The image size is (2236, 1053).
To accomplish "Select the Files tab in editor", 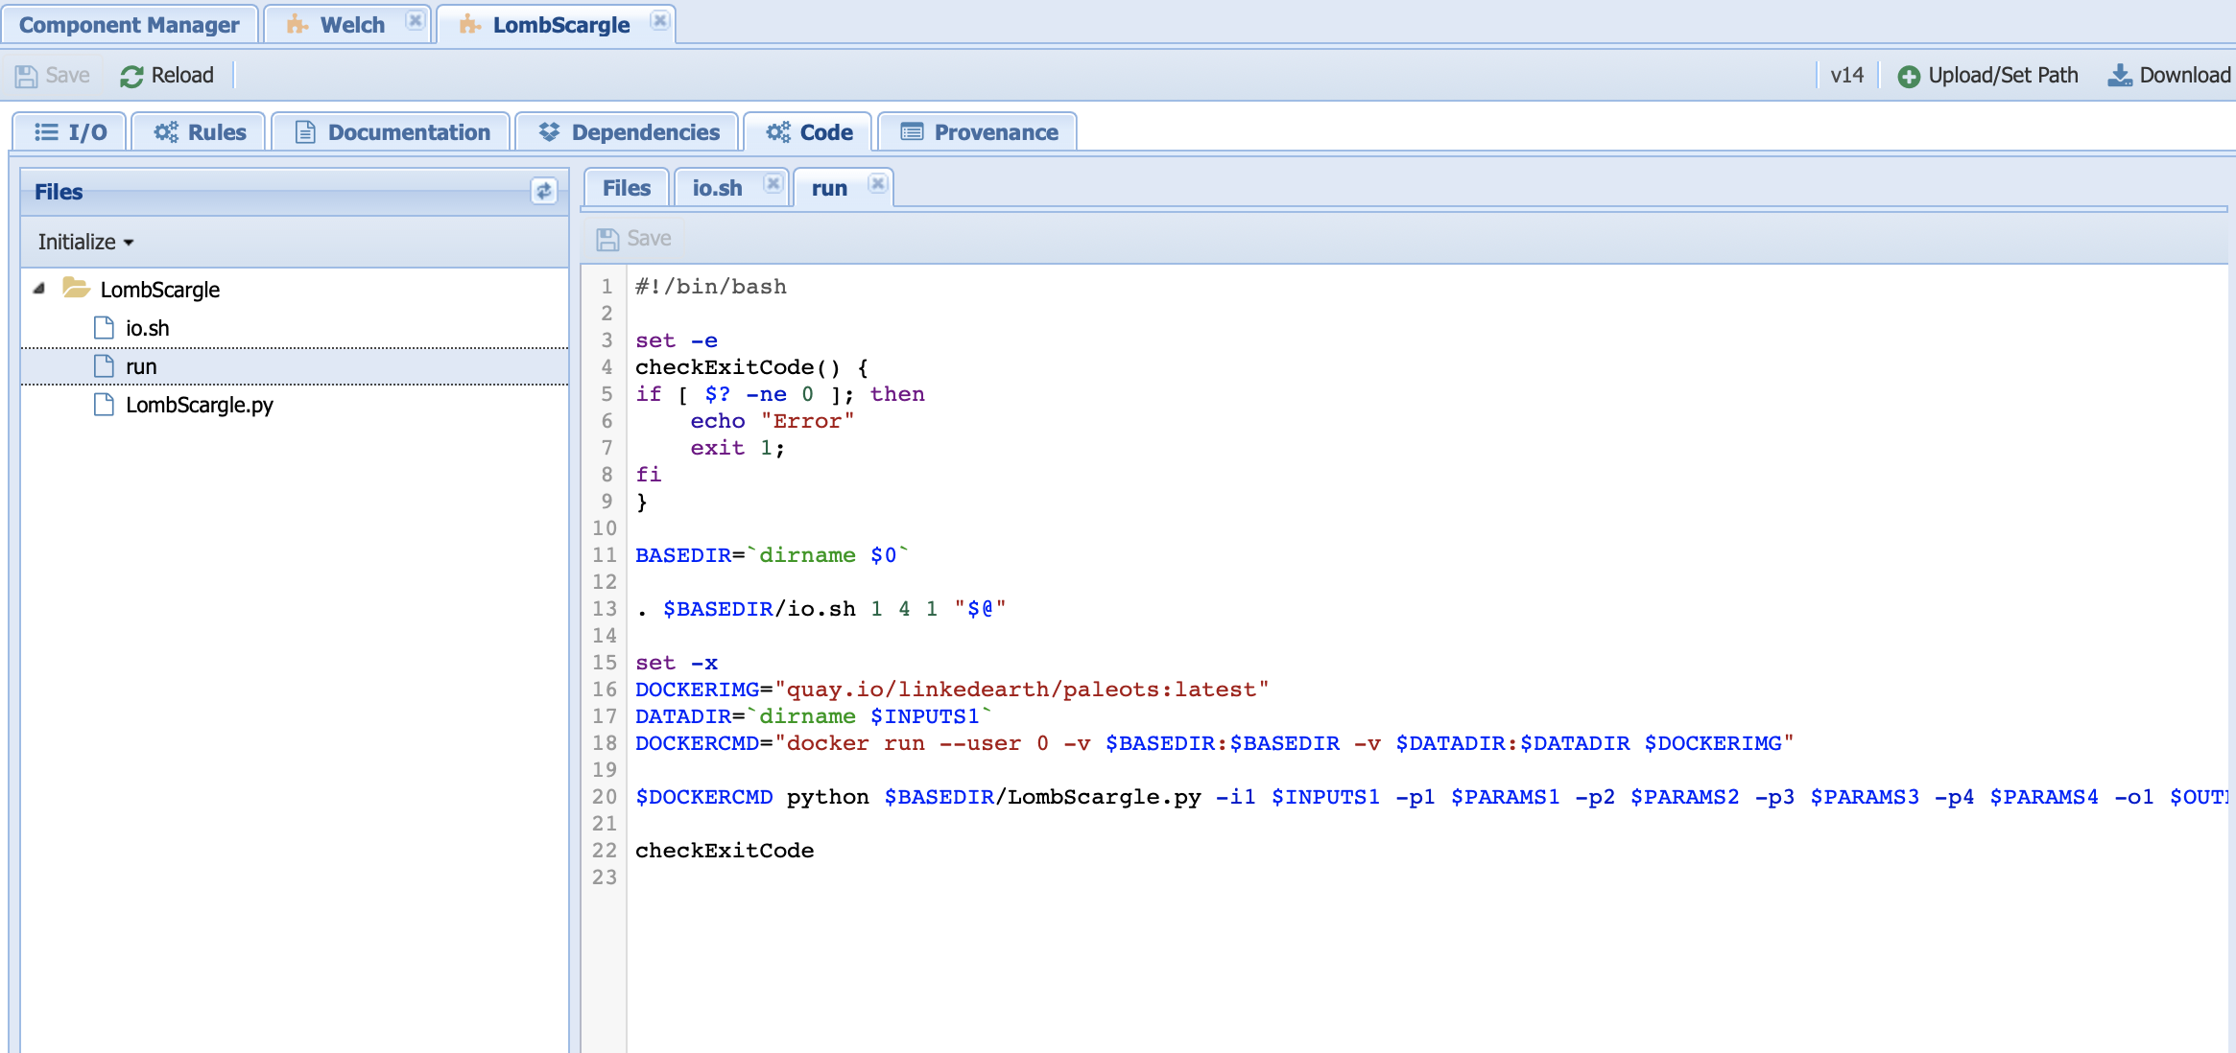I will 625,188.
